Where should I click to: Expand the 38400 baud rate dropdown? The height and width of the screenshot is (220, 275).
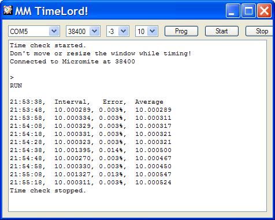[x=94, y=31]
